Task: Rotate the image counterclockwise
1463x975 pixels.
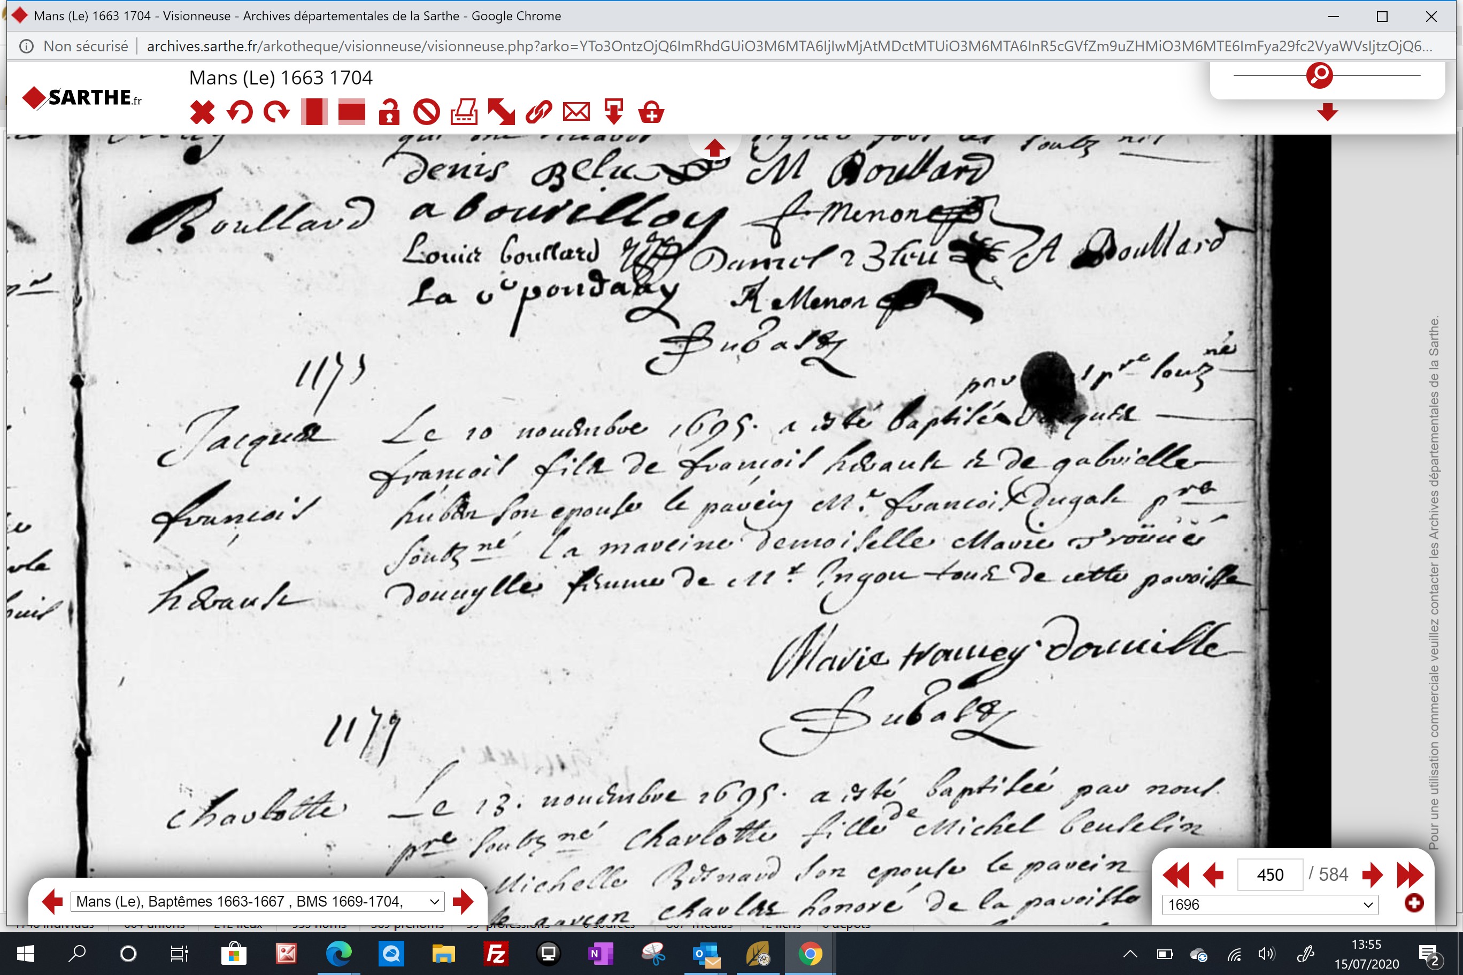Action: click(x=240, y=113)
